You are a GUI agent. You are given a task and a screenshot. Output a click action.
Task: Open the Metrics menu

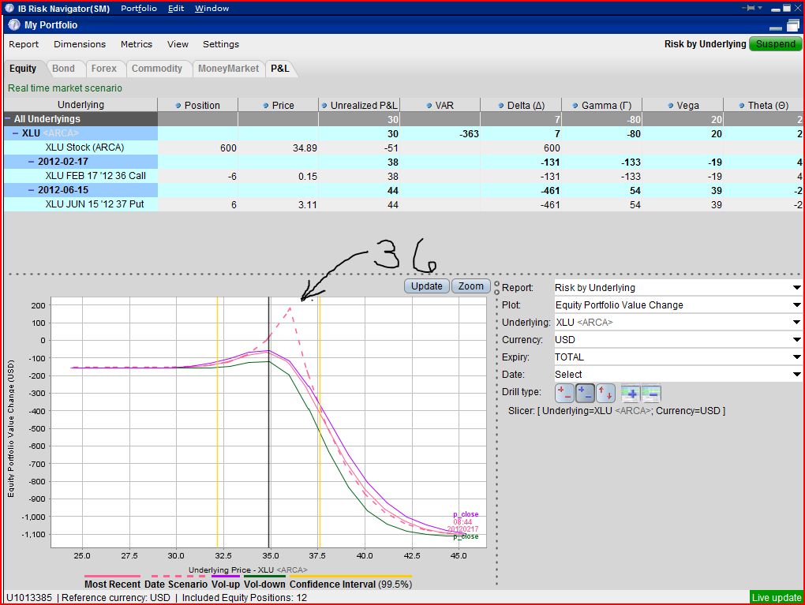[x=136, y=44]
